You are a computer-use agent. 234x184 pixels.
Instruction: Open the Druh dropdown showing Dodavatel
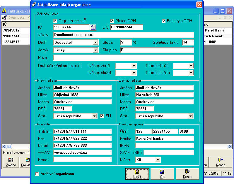(x=95, y=43)
